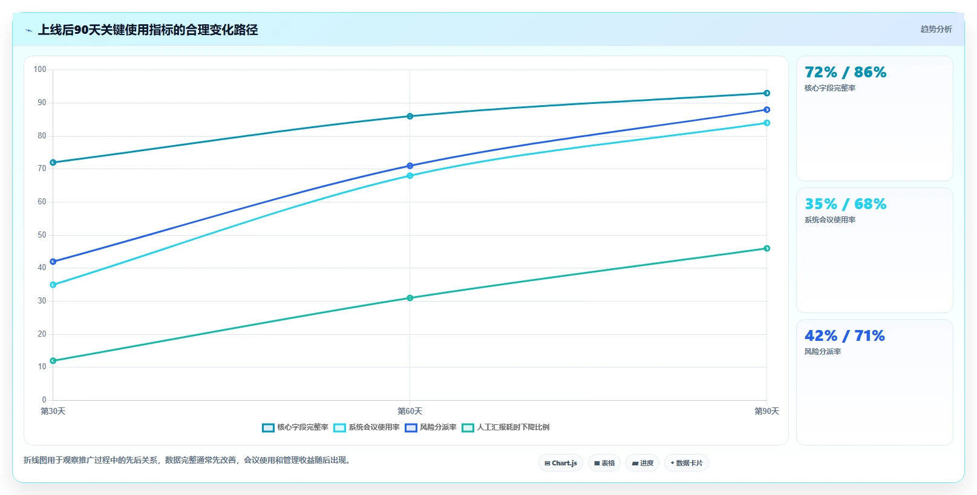This screenshot has width=977, height=495.
Task: Click the 趋势分析 tag in the header
Action: pos(936,29)
